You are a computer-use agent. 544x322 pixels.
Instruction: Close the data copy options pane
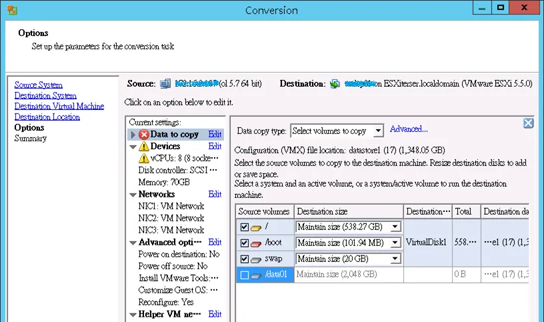529,123
